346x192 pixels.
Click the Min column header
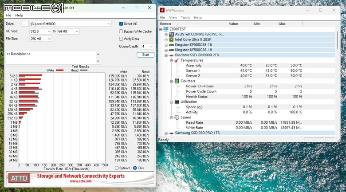coord(264,24)
